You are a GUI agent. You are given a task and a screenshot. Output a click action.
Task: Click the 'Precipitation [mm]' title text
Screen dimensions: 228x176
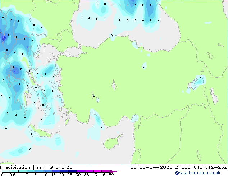pos(23,167)
